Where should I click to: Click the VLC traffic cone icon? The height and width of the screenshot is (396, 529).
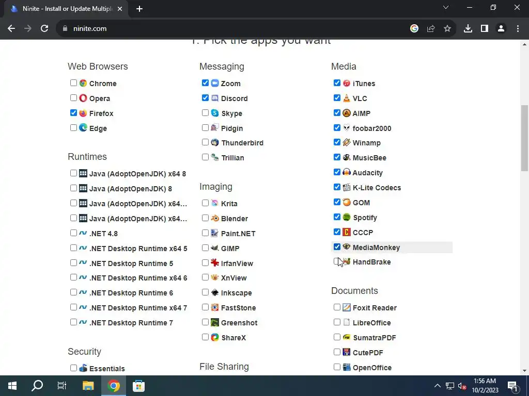pyautogui.click(x=347, y=98)
